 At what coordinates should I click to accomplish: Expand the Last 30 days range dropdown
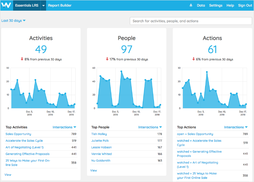pos(13,21)
